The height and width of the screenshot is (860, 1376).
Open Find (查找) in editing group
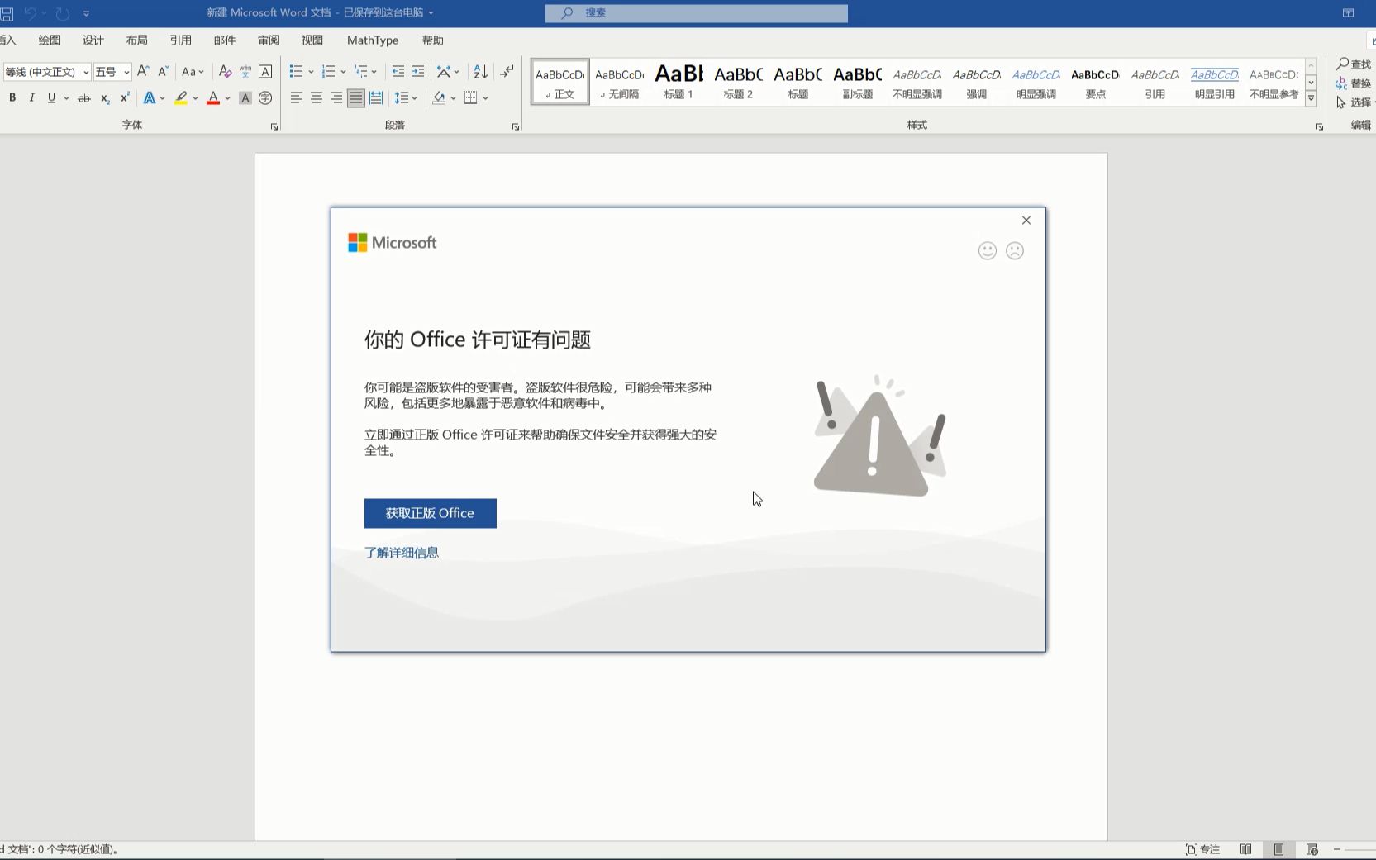pos(1353,64)
